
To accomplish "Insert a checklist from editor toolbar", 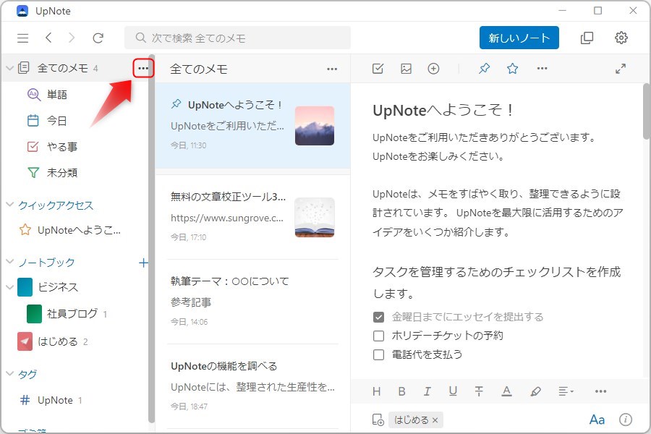I will coord(378,69).
